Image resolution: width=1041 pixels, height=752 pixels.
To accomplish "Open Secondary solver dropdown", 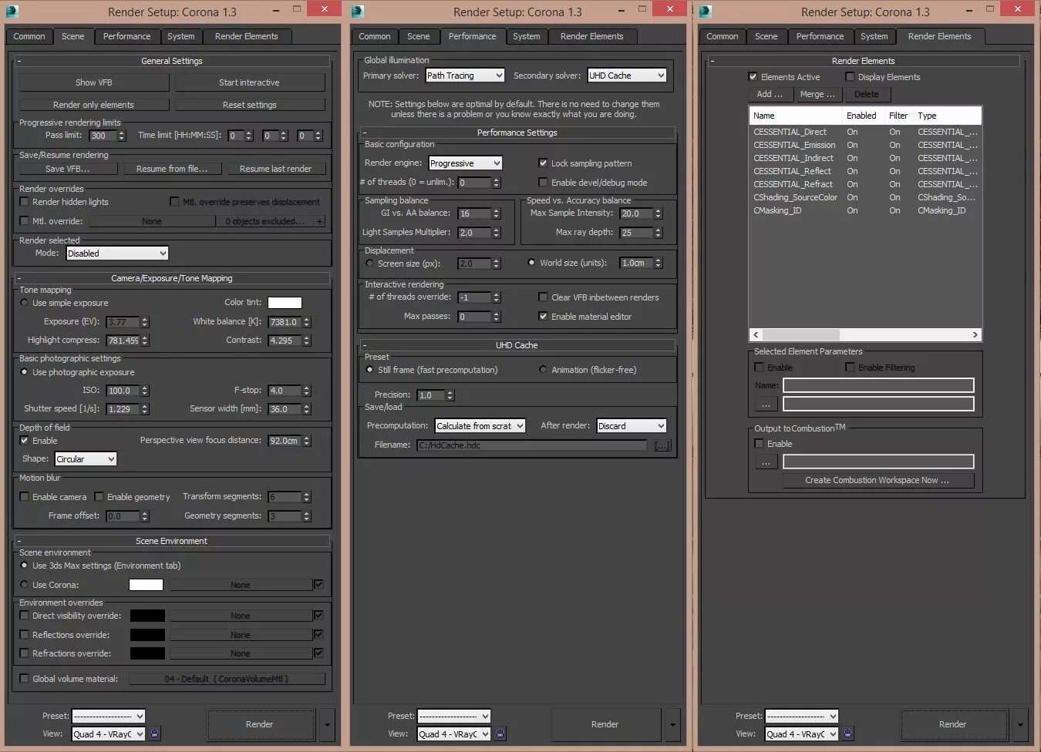I will click(x=626, y=76).
